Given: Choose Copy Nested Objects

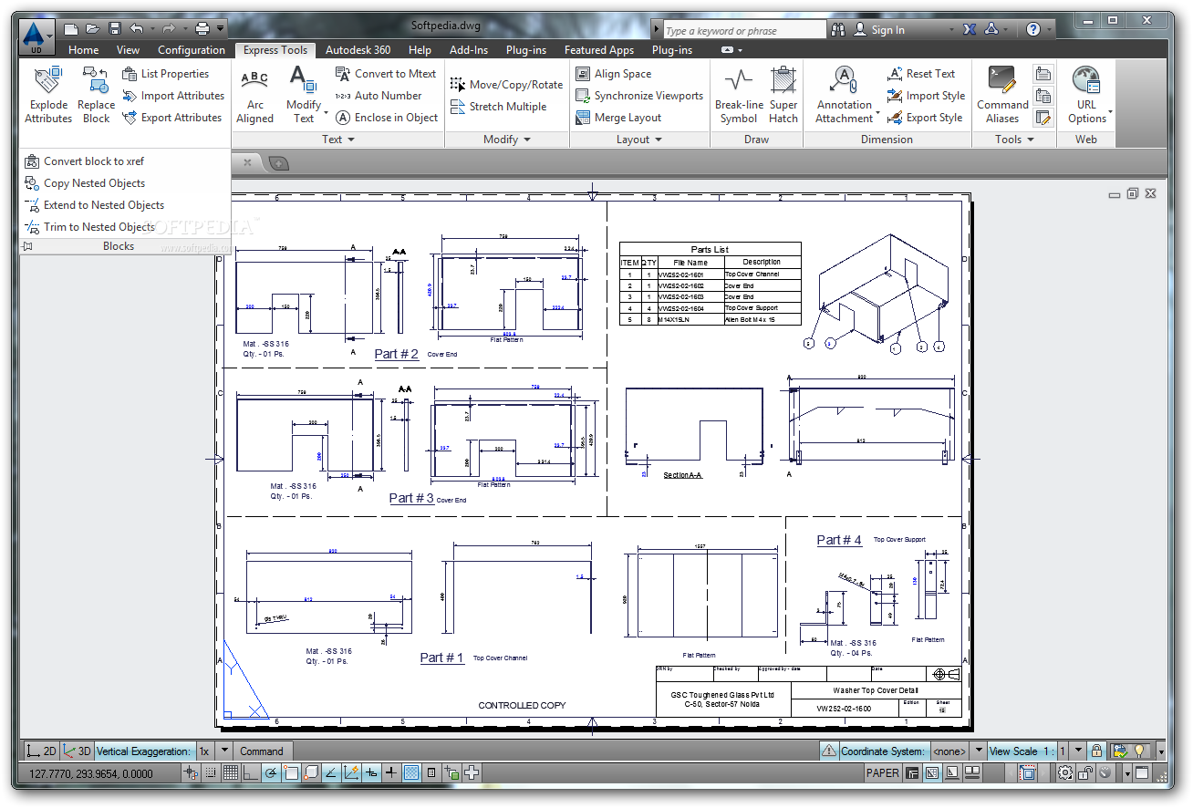Looking at the screenshot, I should click(85, 183).
